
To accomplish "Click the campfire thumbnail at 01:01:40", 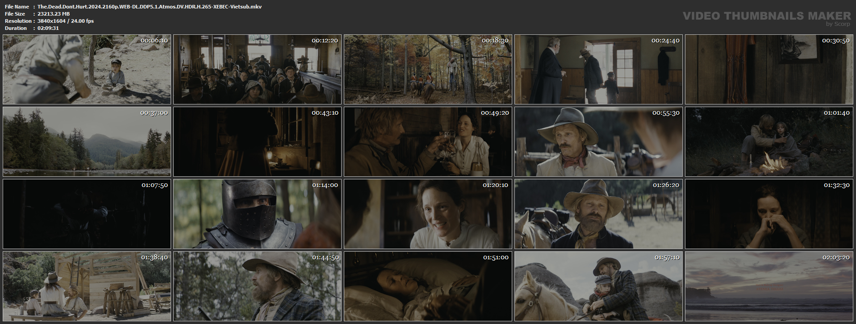I will click(x=769, y=141).
